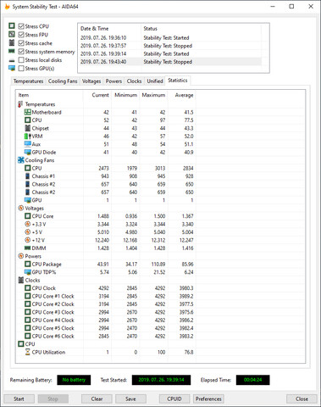The width and height of the screenshot is (321, 407).
Task: Select the Clocks tab
Action: (134, 81)
